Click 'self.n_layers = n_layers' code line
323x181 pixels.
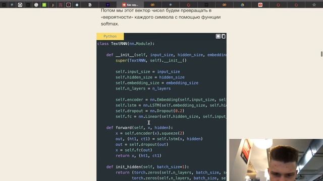(143, 88)
